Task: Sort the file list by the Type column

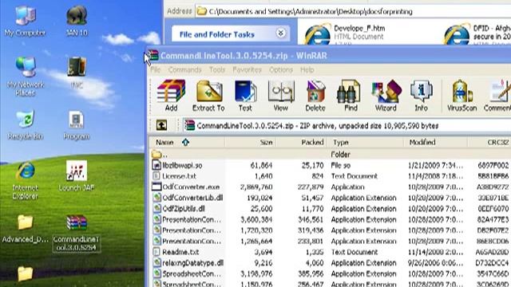Action: coord(366,142)
